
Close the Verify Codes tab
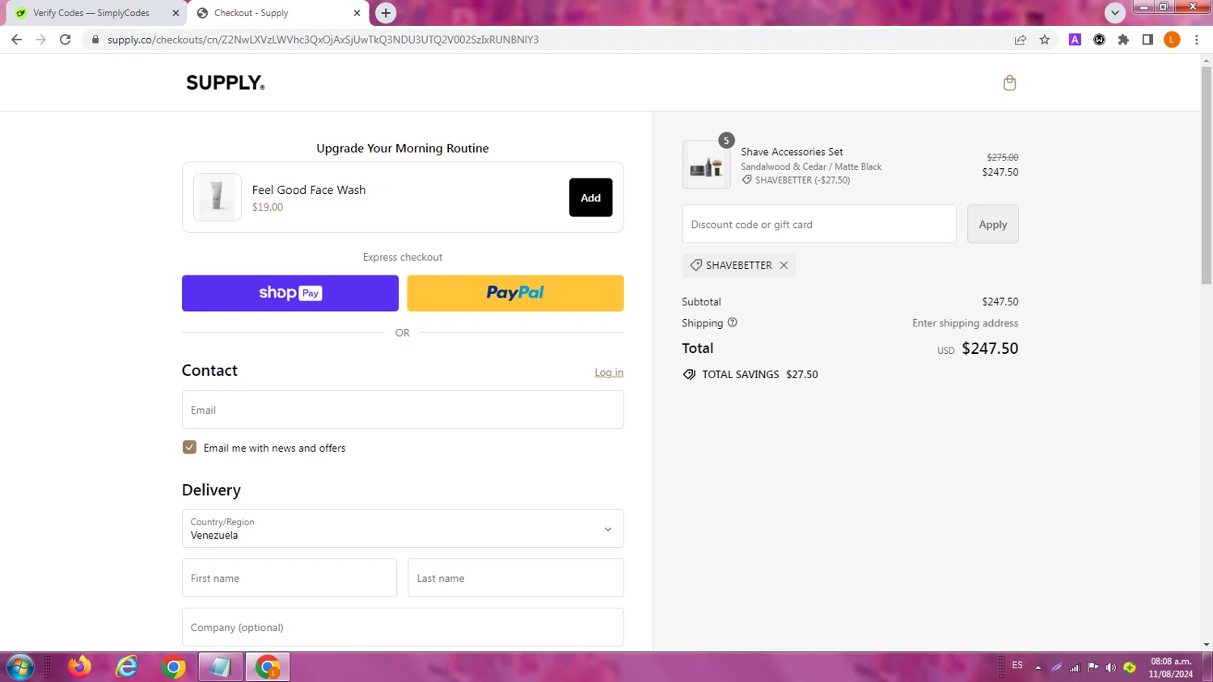coord(176,13)
